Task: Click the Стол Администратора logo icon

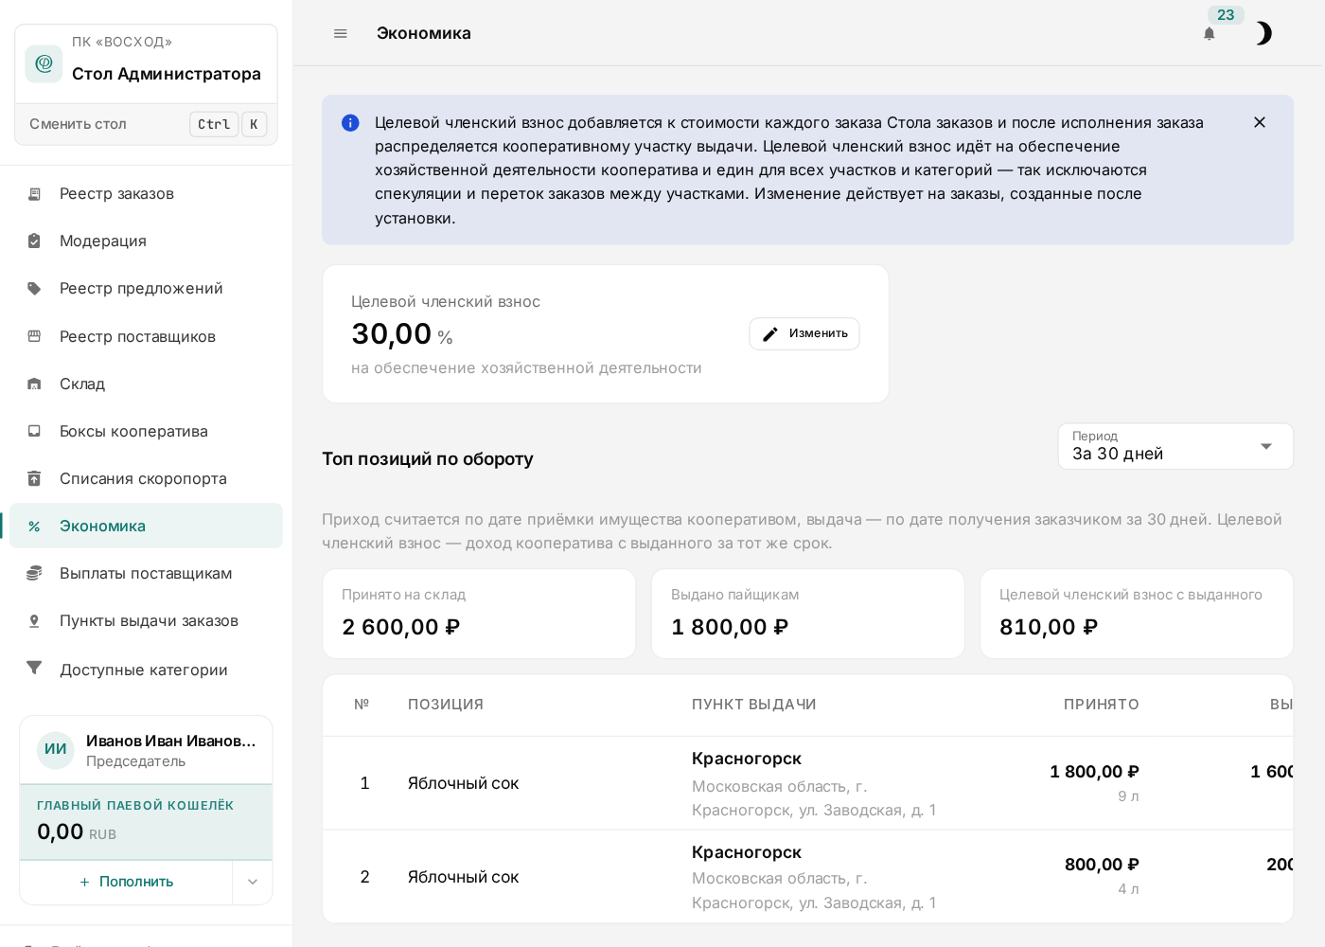Action: (x=44, y=63)
